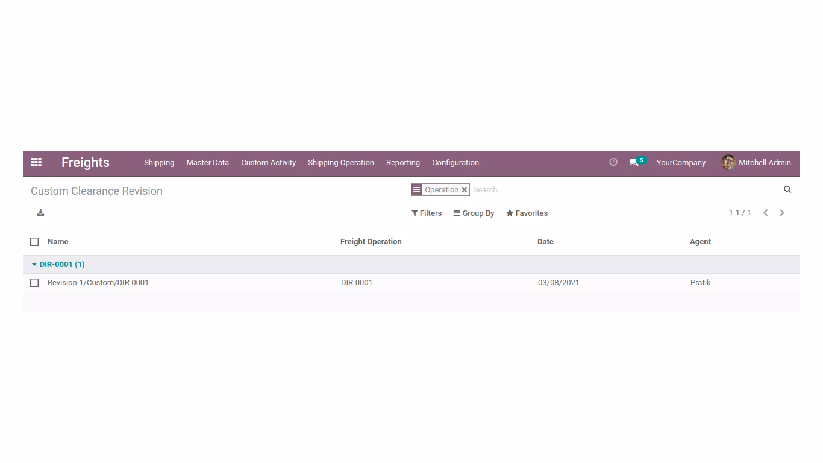
Task: Open the apps grid menu icon
Action: 36,162
